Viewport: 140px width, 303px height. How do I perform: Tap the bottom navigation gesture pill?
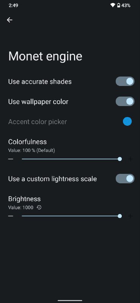pyautogui.click(x=70, y=300)
